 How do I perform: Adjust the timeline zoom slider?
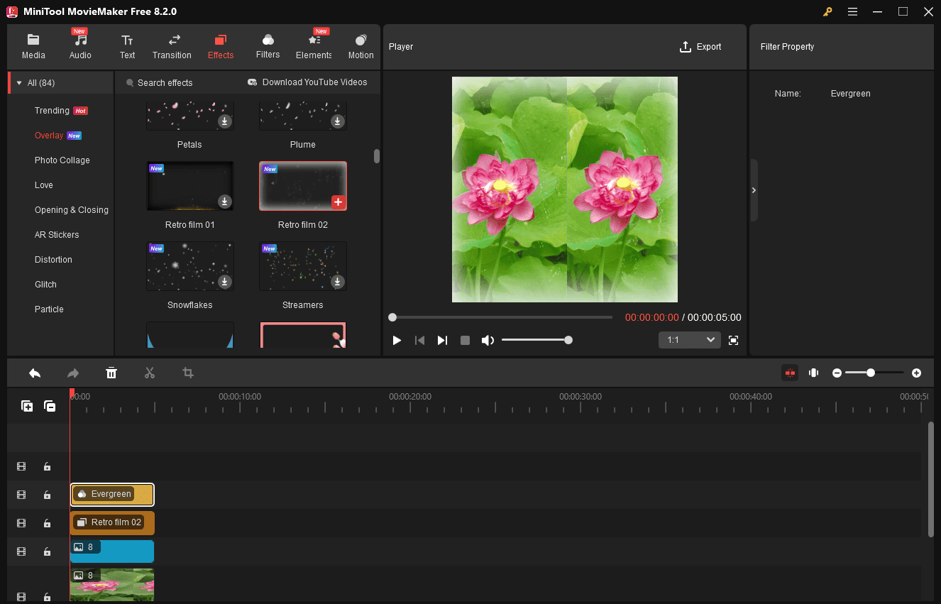874,373
